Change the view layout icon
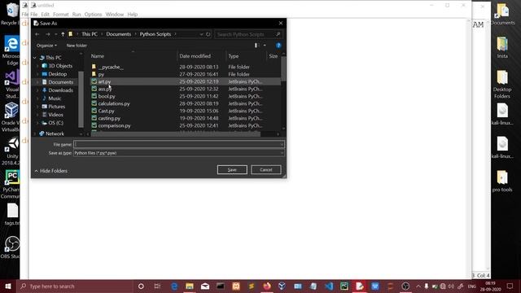521x293 pixels. 256,46
